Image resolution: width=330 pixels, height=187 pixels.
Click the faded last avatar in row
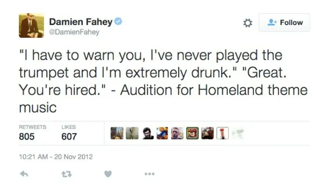(238, 133)
